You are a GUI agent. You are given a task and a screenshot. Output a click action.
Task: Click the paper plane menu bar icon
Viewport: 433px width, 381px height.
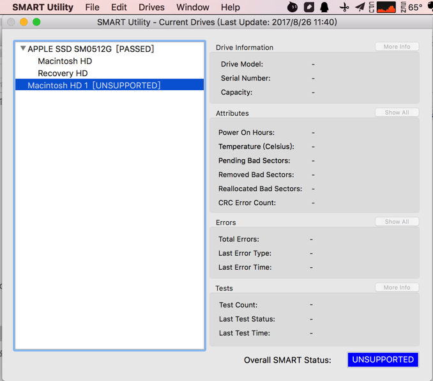click(x=360, y=7)
